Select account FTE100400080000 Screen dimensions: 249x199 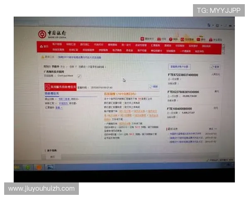tap(179, 109)
